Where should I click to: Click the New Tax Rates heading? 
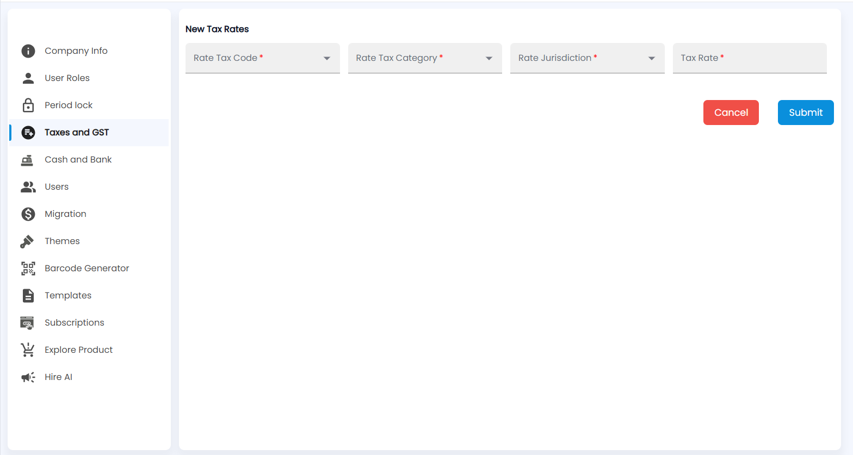217,29
